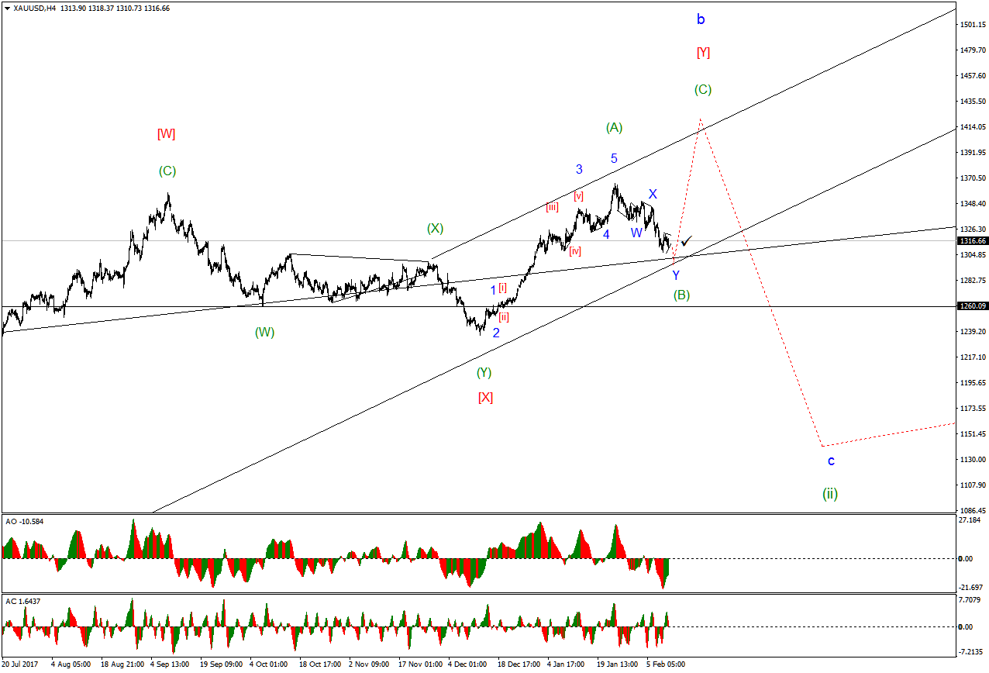Select the red [Y] wave label
The width and height of the screenshot is (989, 673).
point(703,53)
